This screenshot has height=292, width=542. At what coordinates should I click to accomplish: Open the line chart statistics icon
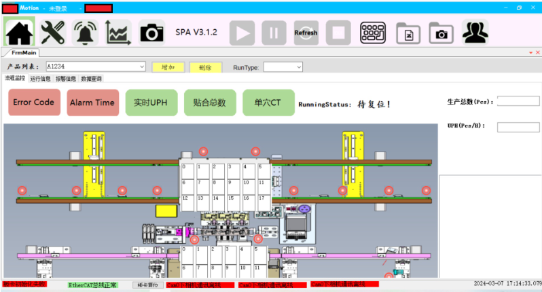pyautogui.click(x=118, y=32)
